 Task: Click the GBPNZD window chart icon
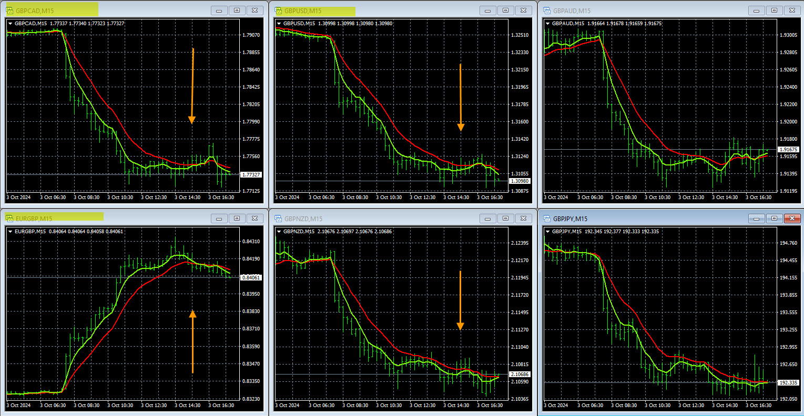tap(278, 219)
